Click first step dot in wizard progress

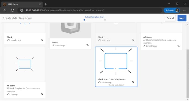pos(84,20)
